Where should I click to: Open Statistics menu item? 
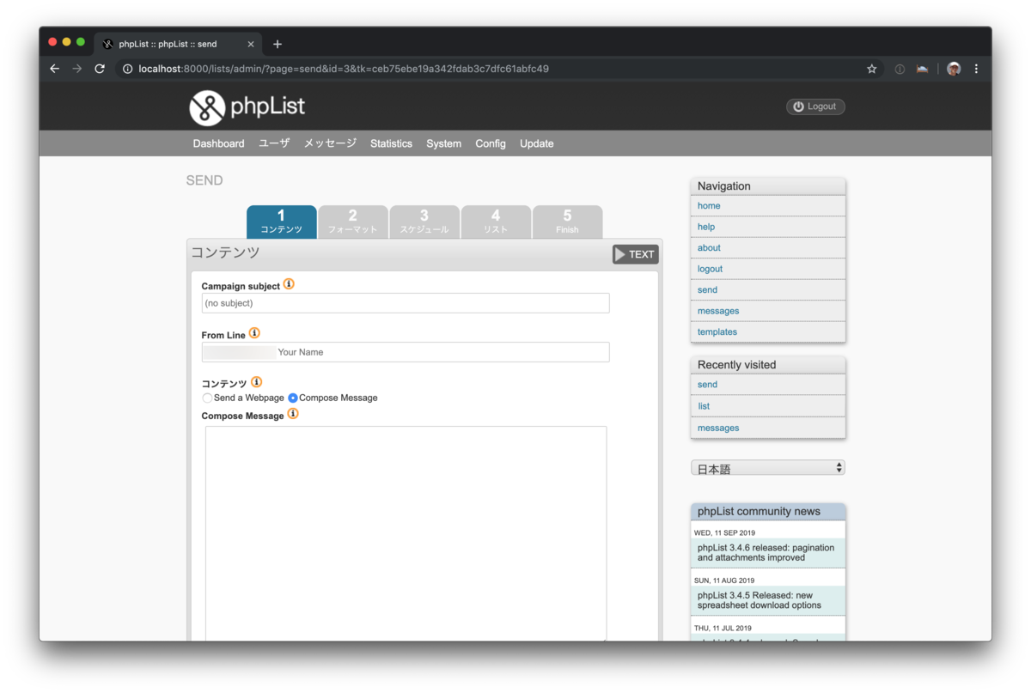(x=391, y=143)
